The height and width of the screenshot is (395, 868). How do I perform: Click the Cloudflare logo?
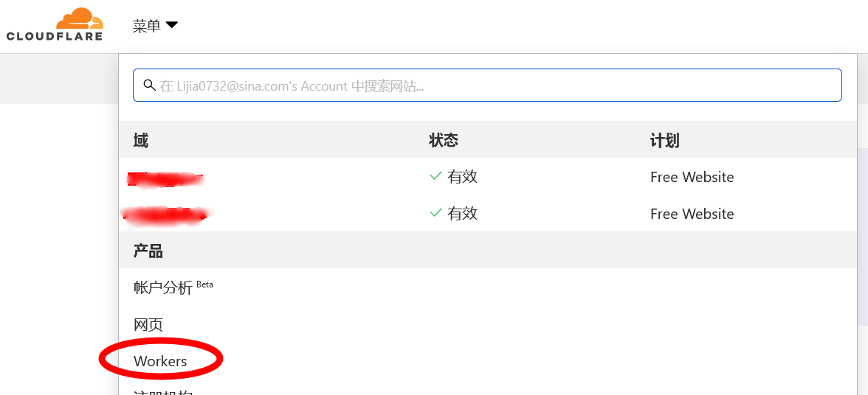54,24
